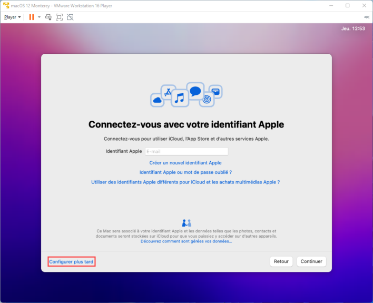Image resolution: width=373 pixels, height=303 pixels.
Task: Click the Identifiant Apple e-mail field
Action: (x=186, y=151)
